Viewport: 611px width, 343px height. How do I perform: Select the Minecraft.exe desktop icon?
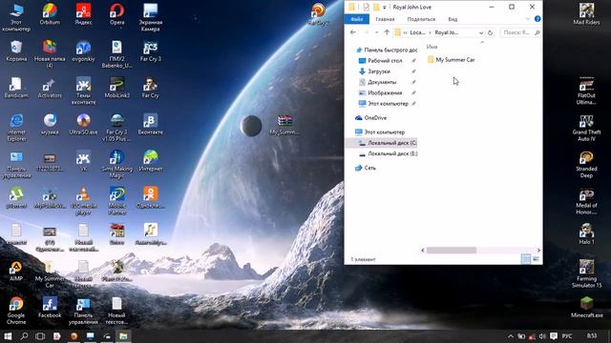pyautogui.click(x=586, y=307)
